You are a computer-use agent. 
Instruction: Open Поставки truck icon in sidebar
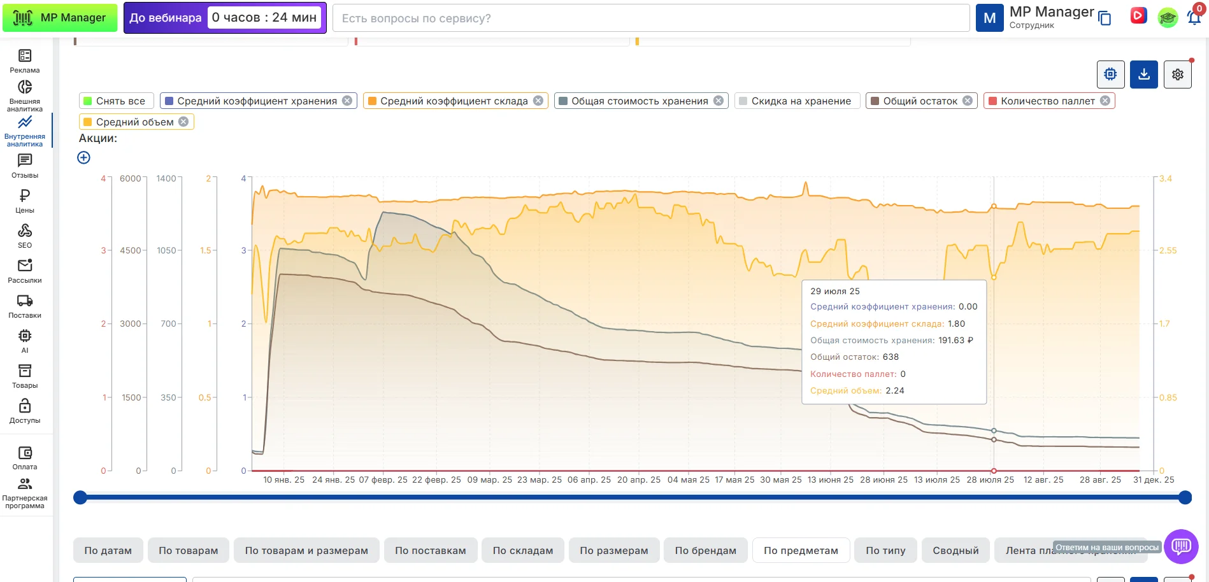25,306
